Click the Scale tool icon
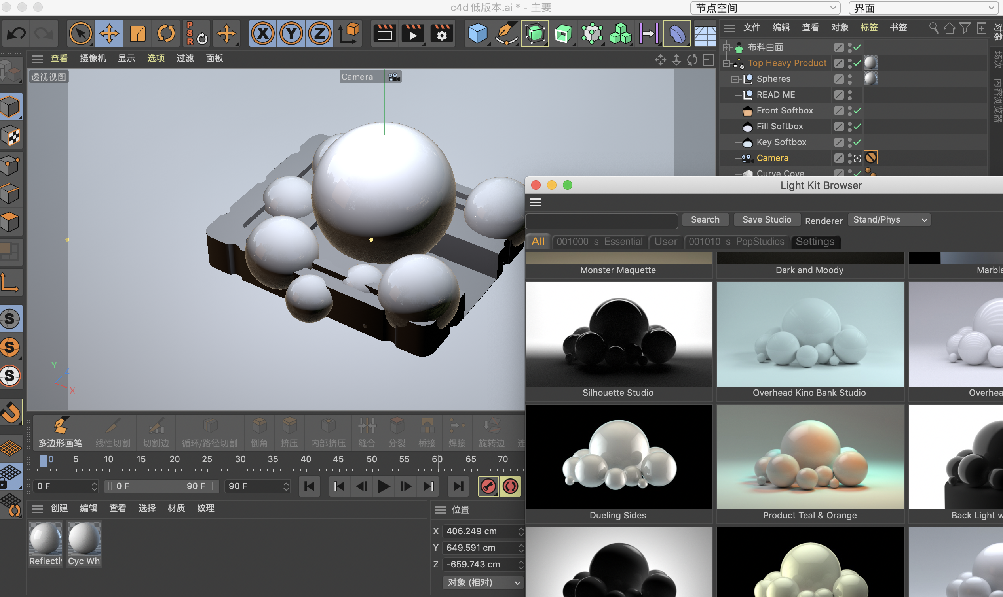Image resolution: width=1003 pixels, height=597 pixels. tap(137, 33)
